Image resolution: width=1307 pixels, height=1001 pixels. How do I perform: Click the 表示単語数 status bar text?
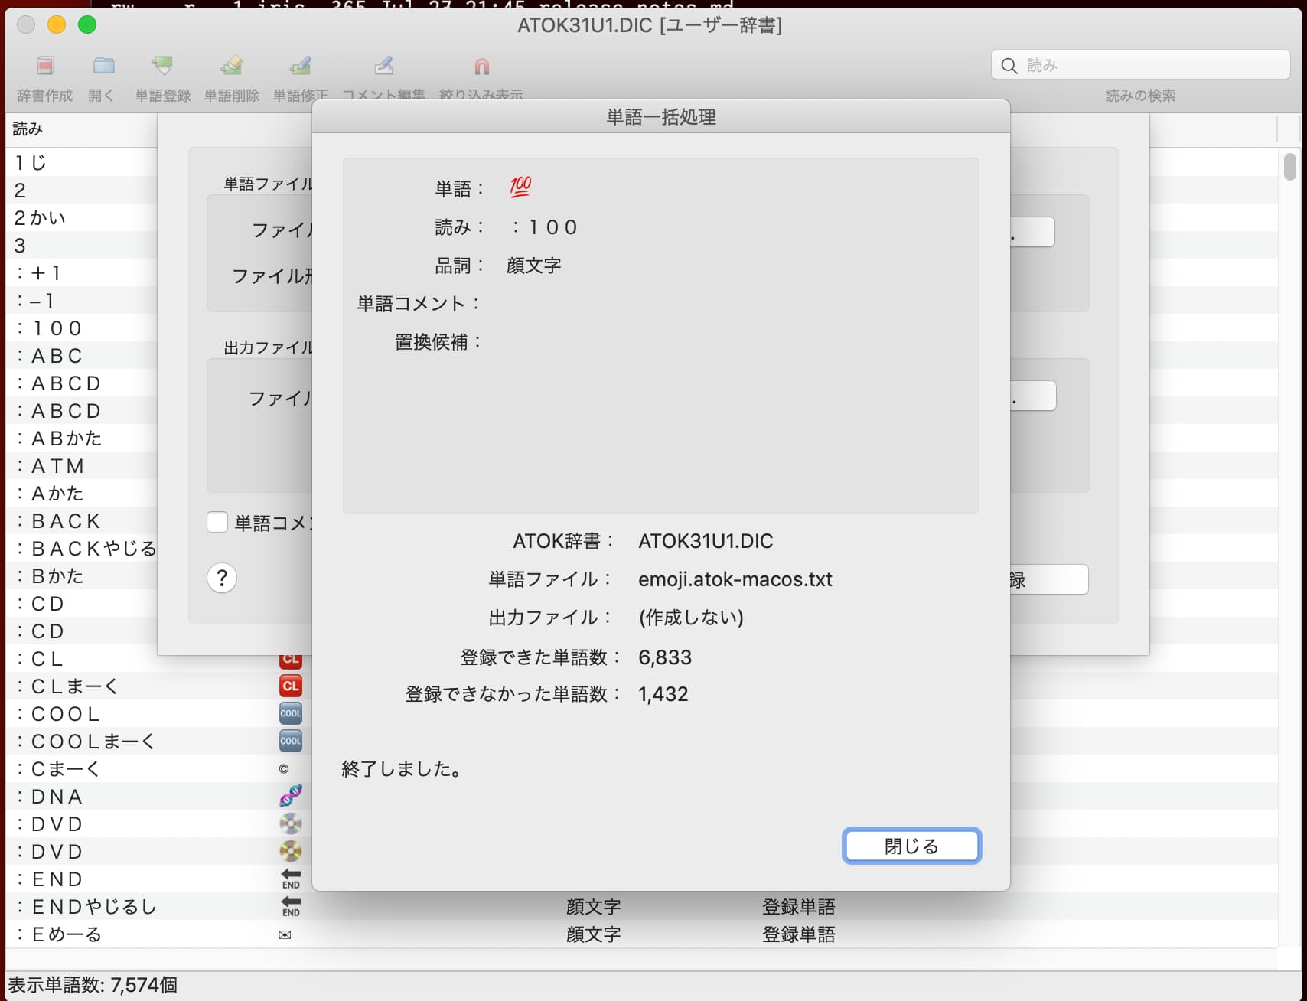click(93, 985)
